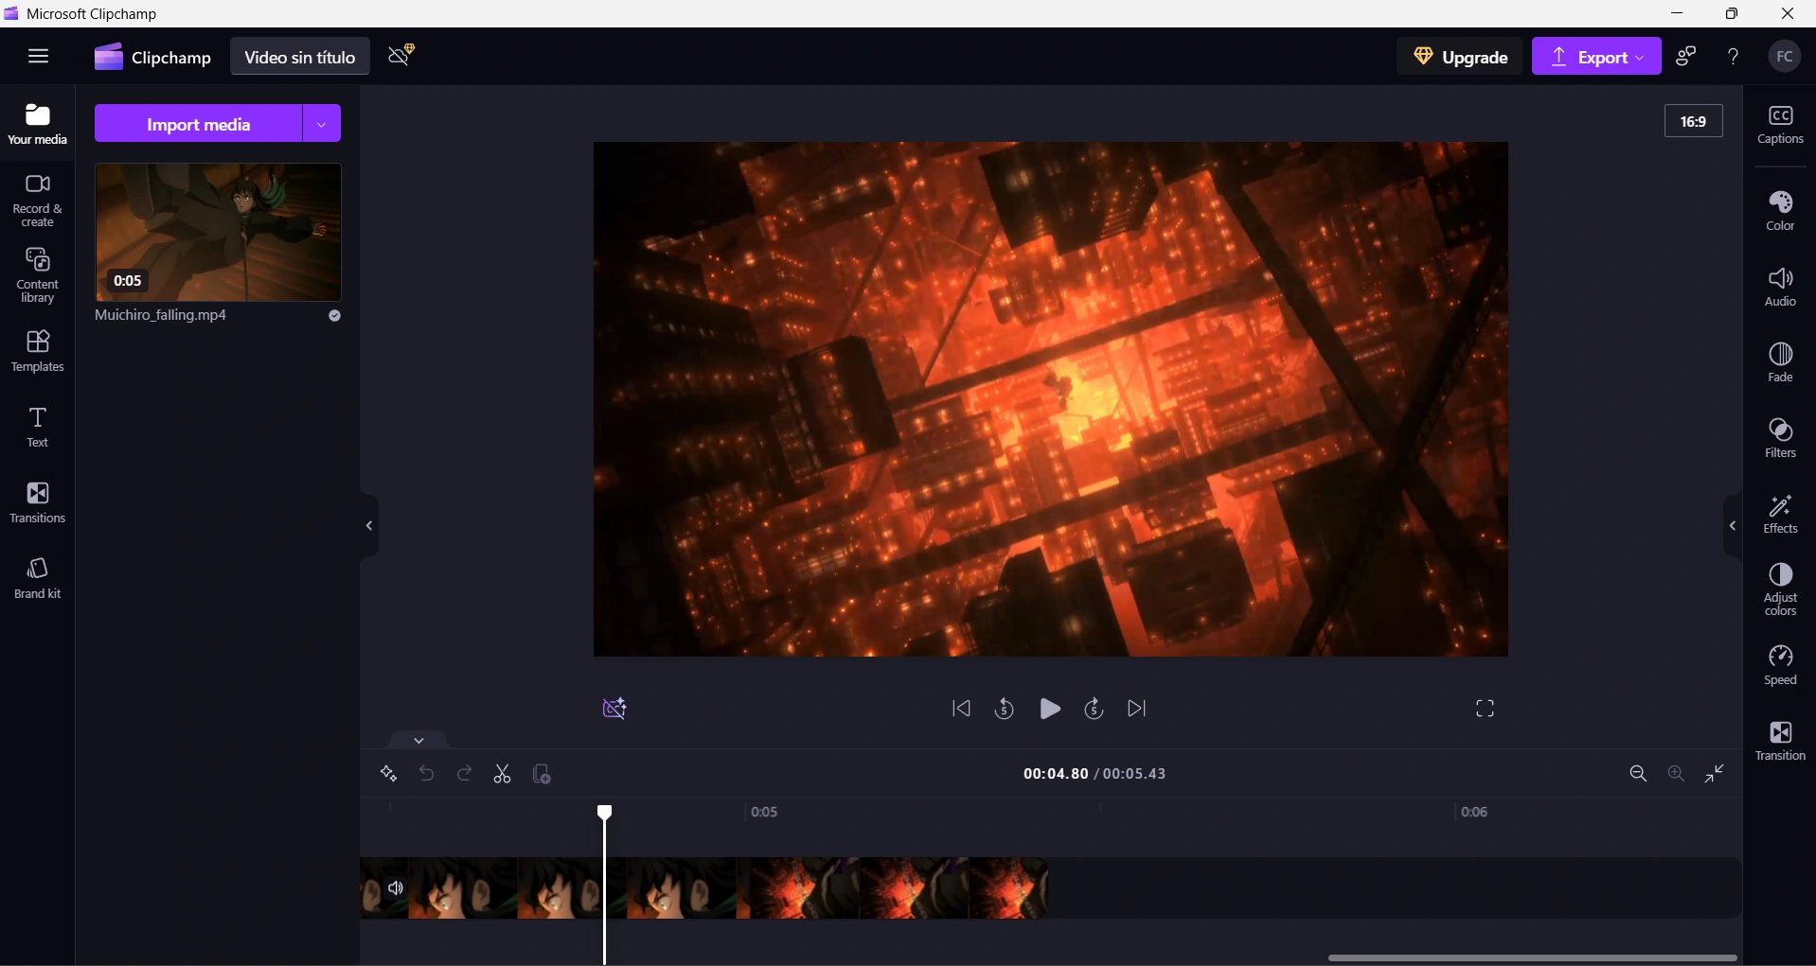Open the Fade panel
The width and height of the screenshot is (1816, 966).
click(1780, 362)
